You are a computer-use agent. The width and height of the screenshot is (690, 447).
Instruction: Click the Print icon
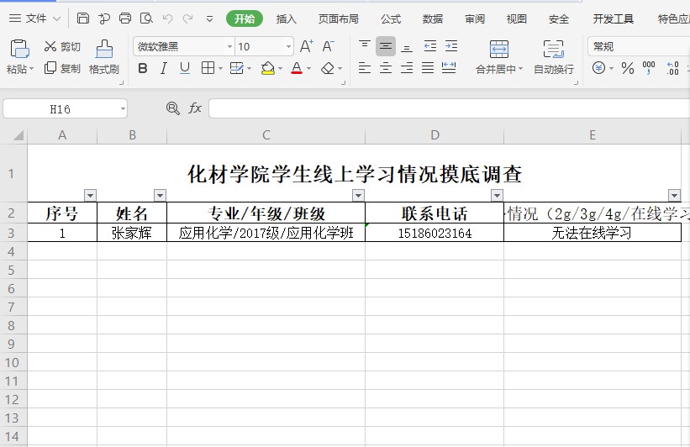click(125, 18)
